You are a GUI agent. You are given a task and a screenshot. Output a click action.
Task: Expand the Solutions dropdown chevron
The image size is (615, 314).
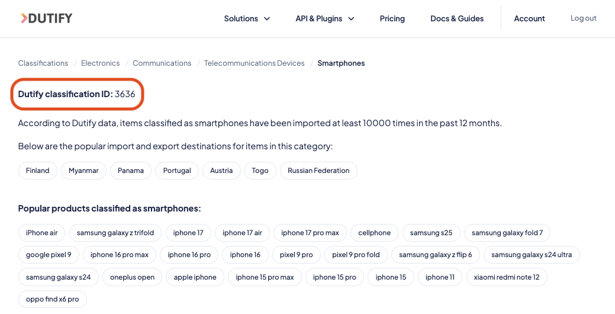267,18
